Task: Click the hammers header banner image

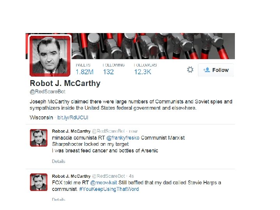Action: click(x=153, y=46)
